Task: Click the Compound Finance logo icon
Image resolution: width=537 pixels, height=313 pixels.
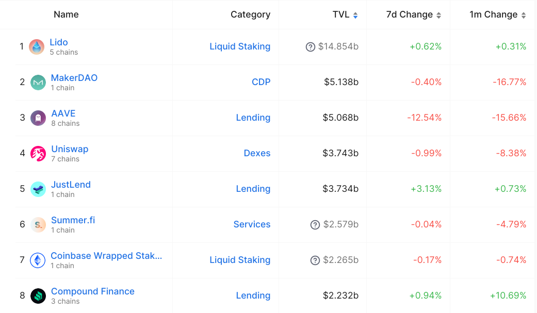Action: 38,296
